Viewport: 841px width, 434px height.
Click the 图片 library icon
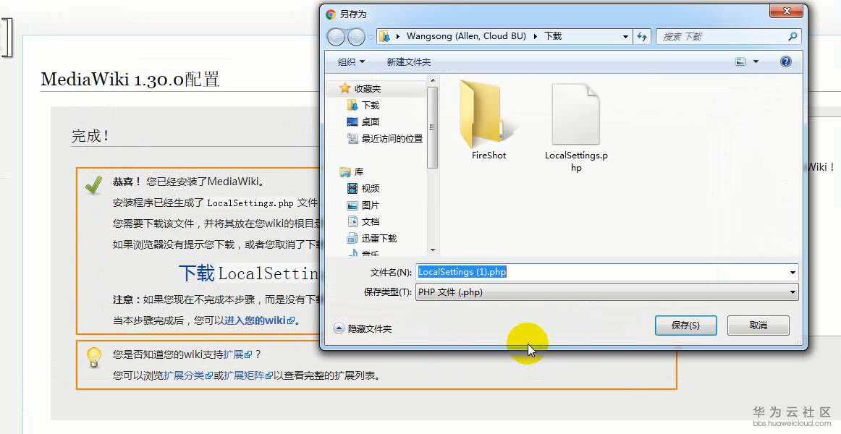[x=352, y=205]
